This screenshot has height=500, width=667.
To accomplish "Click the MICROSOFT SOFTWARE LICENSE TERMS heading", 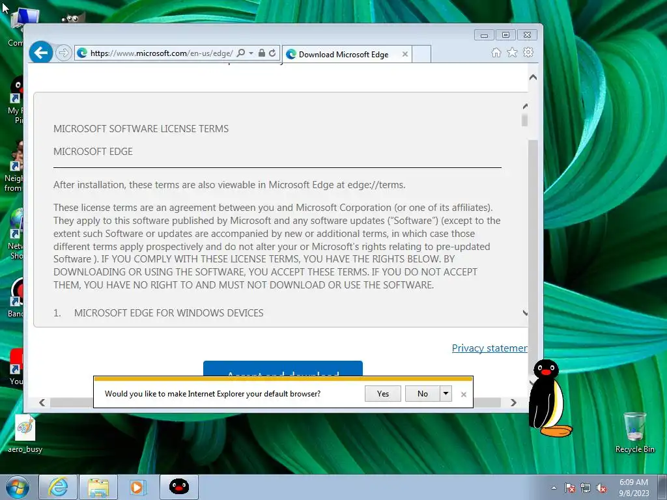I will coord(141,129).
